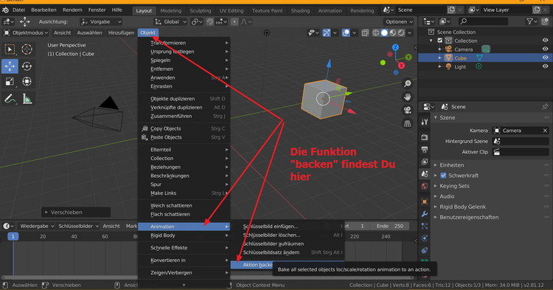Open the Physics properties tab
Screen dimensions: 553x290
click(x=425, y=238)
